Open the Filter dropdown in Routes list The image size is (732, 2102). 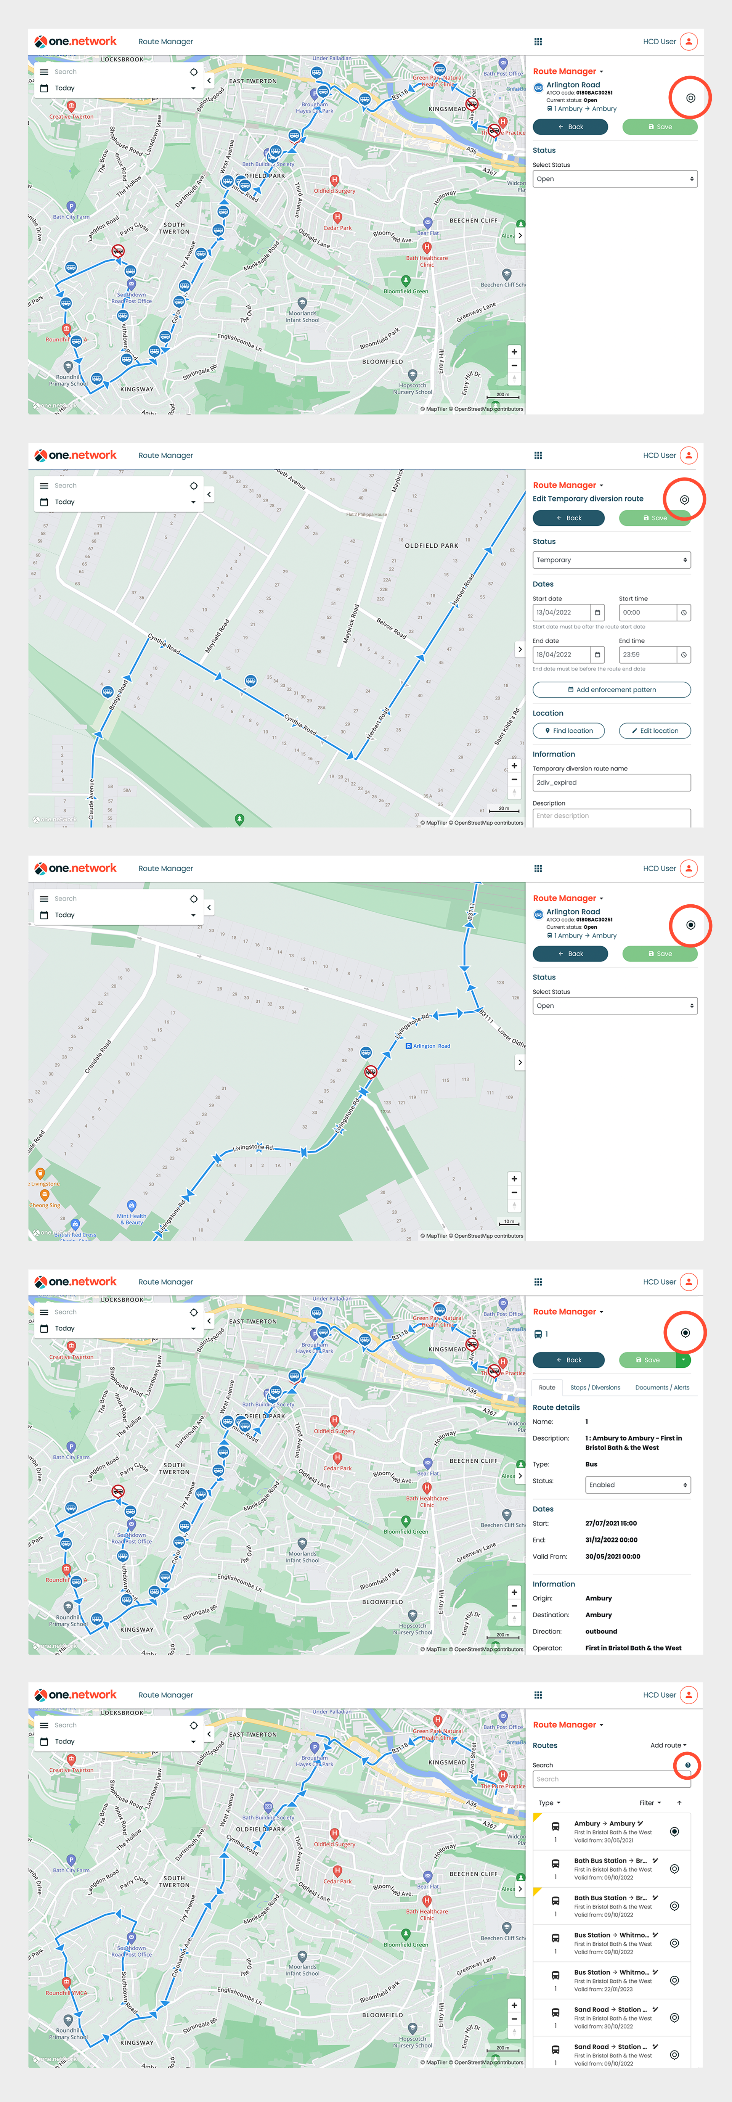650,1803
